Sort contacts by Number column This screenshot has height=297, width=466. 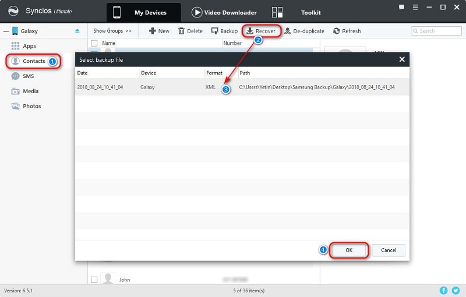[232, 43]
